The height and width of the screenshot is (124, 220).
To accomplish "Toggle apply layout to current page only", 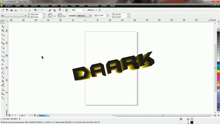I will click(64, 16).
